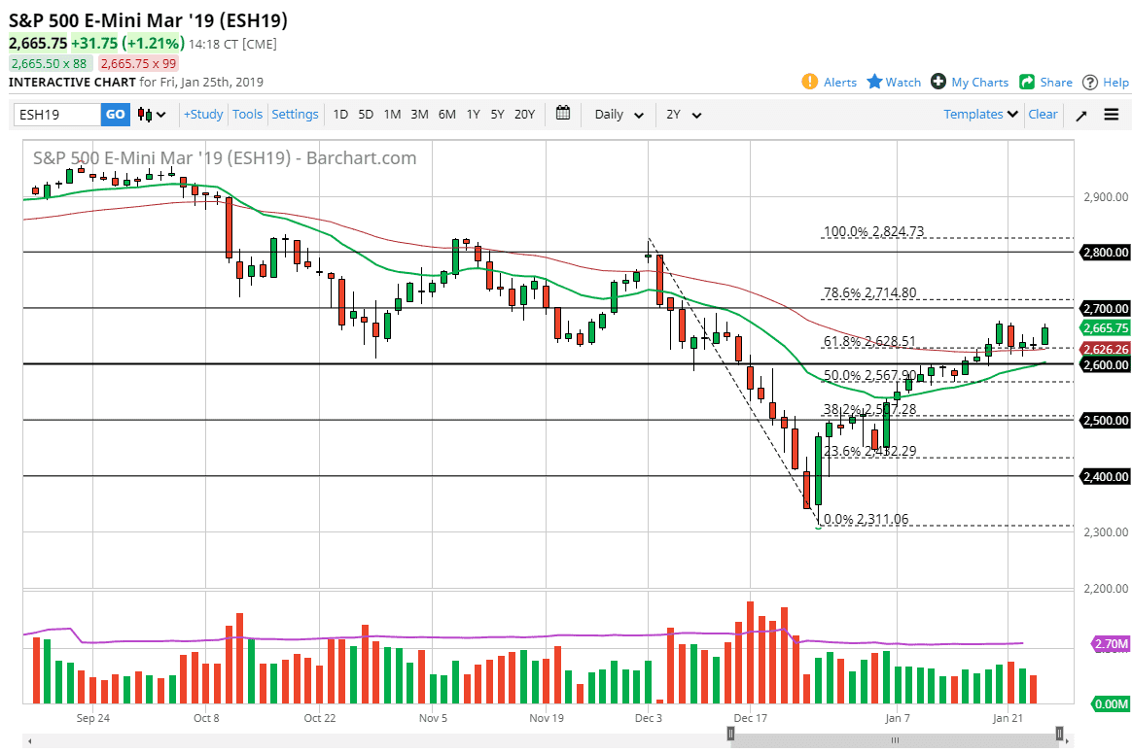Viewport: 1132px width, 753px height.
Task: Share the chart via the green Share icon
Action: (1045, 82)
